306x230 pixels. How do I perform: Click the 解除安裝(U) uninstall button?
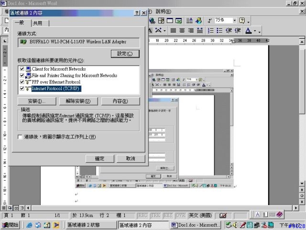tap(78, 101)
